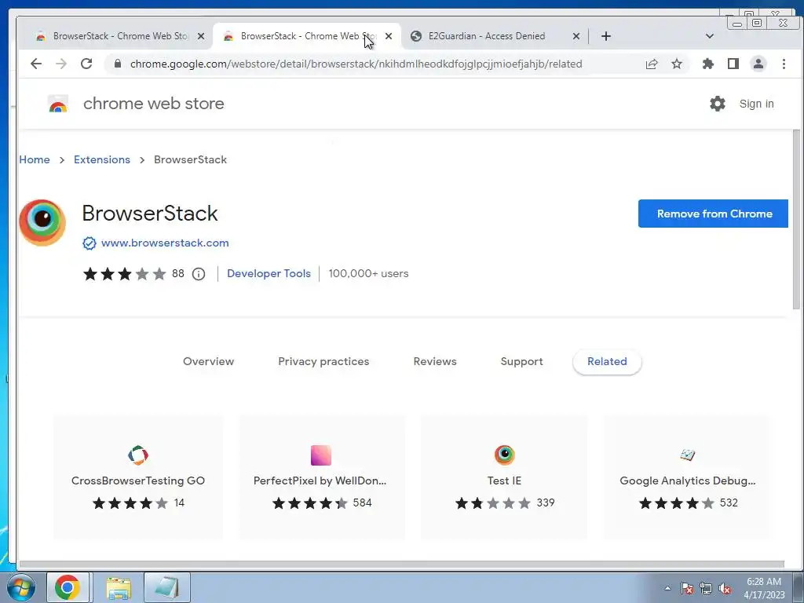
Task: Open the Chrome profile avatar
Action: pyautogui.click(x=758, y=64)
